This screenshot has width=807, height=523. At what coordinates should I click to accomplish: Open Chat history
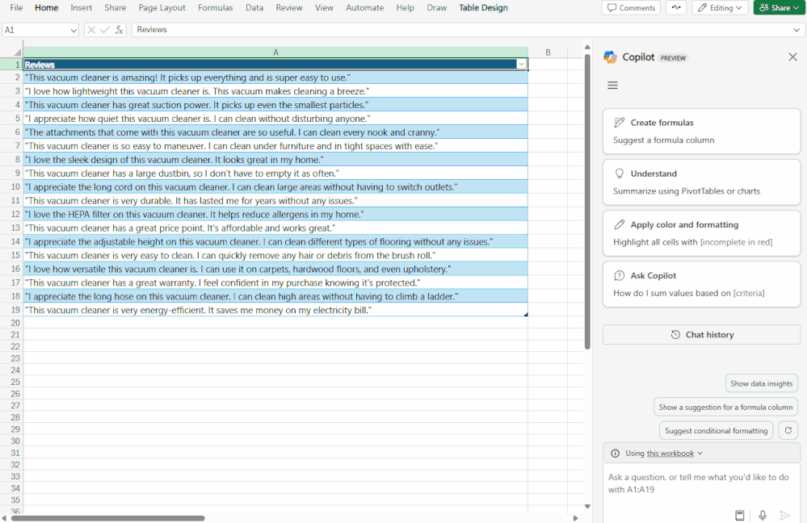click(701, 335)
